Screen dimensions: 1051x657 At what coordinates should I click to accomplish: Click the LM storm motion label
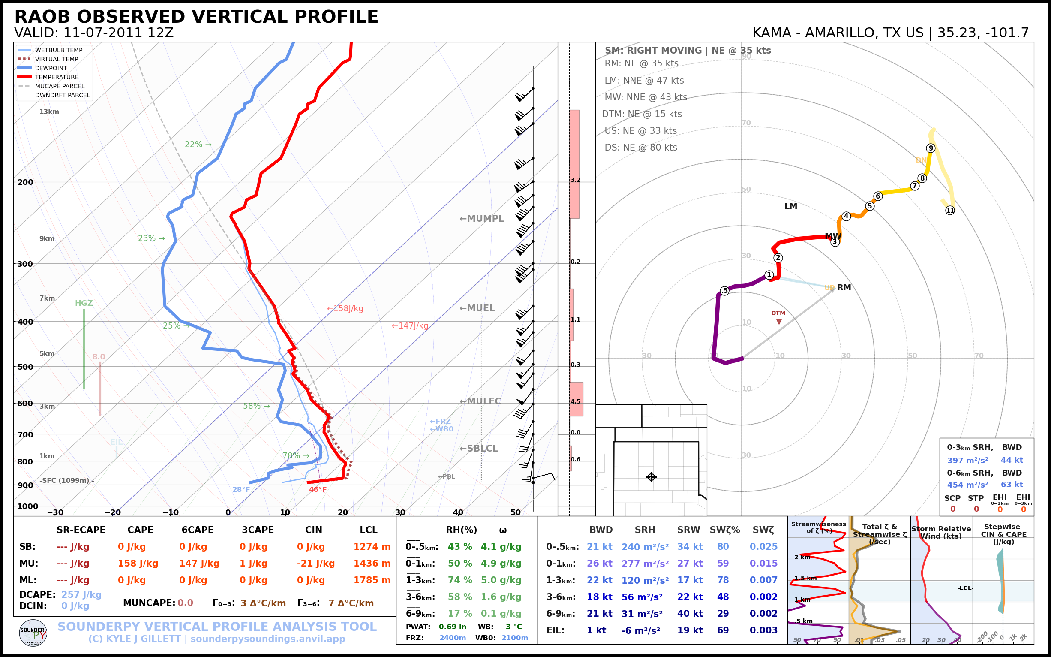[x=790, y=206]
